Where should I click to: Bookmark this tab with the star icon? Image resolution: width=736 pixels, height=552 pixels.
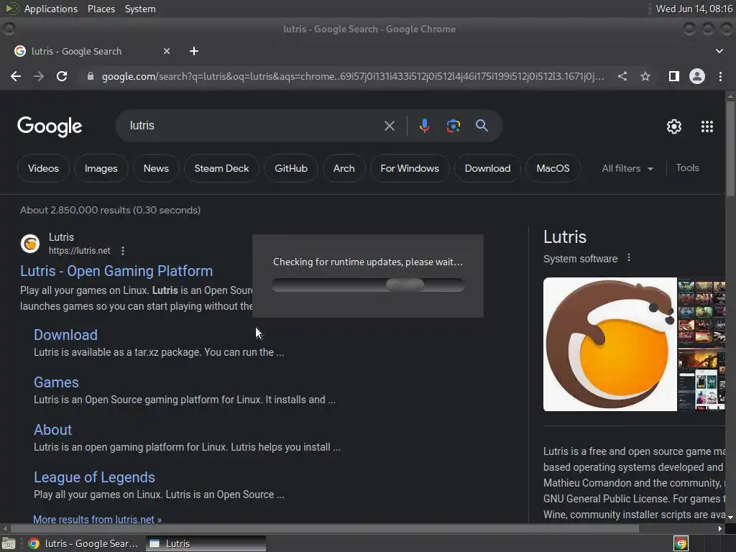point(645,76)
